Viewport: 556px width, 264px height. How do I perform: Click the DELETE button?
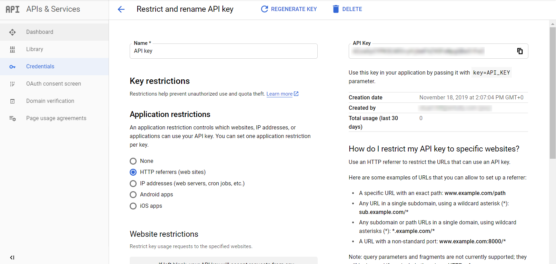tap(347, 9)
